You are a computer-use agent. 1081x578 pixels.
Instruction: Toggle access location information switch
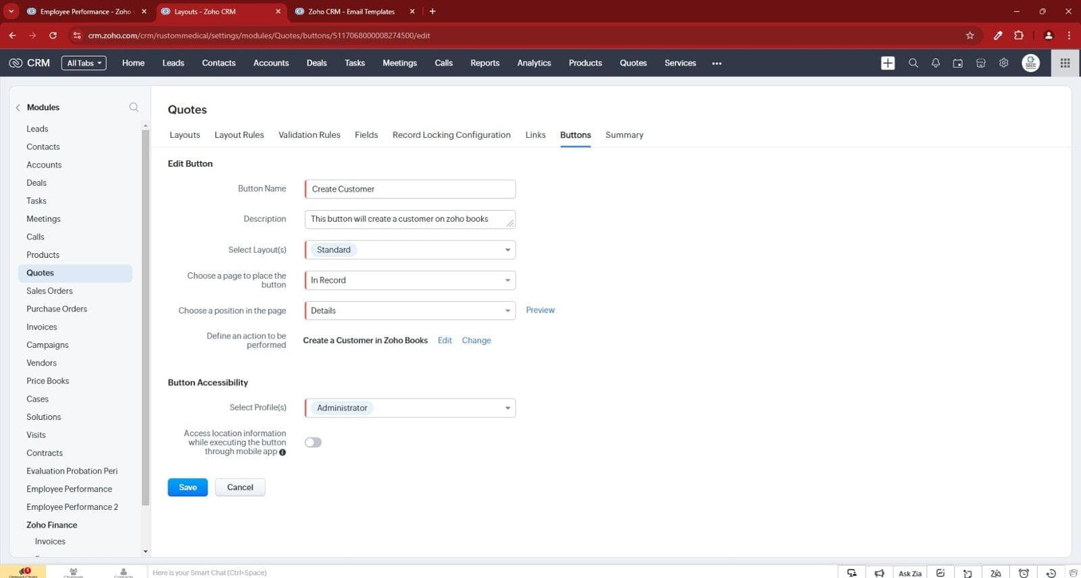313,442
